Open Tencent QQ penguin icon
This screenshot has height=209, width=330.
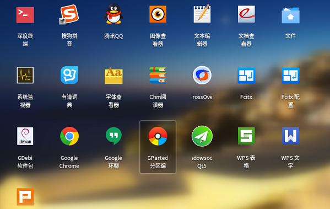pyautogui.click(x=113, y=14)
